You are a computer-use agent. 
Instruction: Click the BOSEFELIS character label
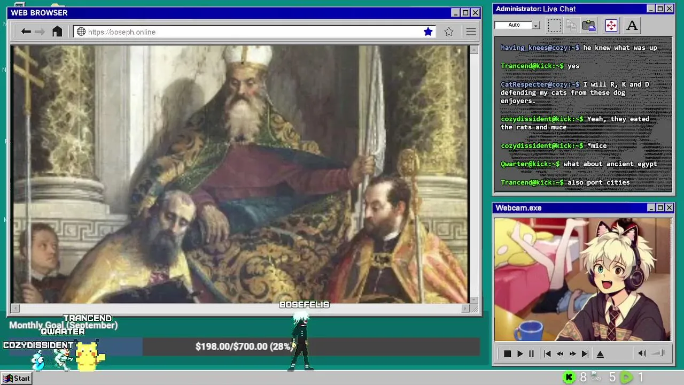305,305
